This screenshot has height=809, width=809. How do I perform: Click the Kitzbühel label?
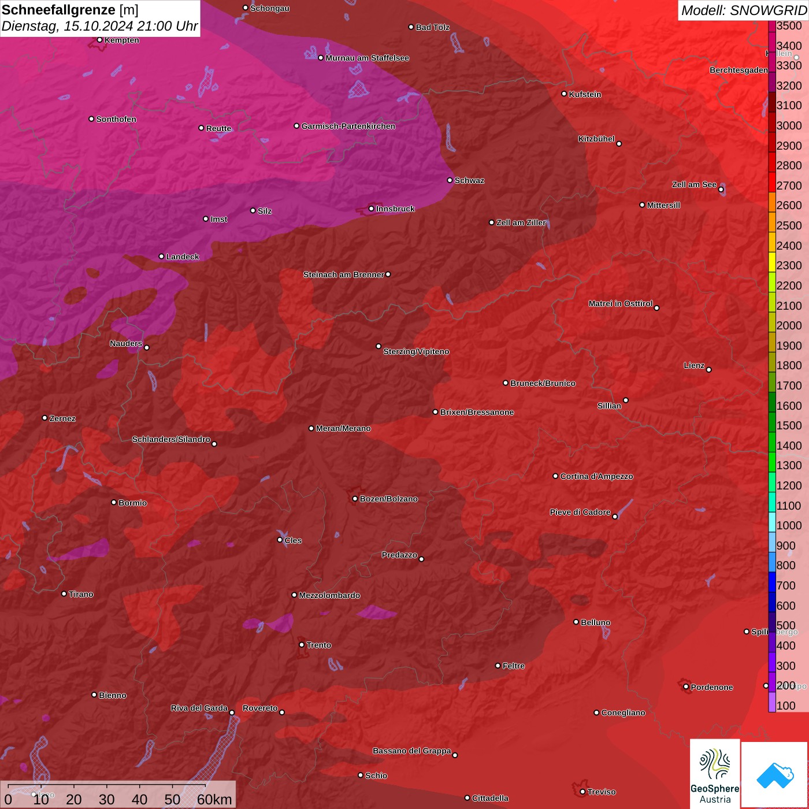pyautogui.click(x=596, y=139)
